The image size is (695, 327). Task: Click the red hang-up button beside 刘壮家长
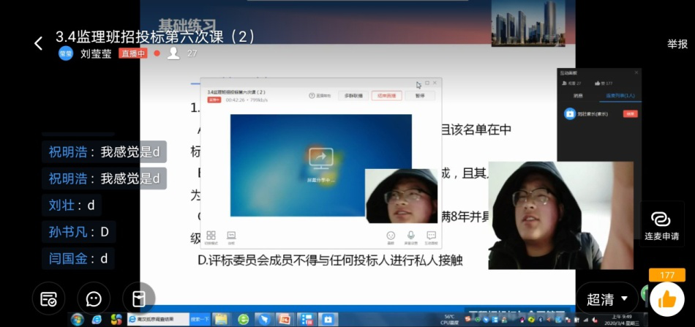tap(629, 114)
